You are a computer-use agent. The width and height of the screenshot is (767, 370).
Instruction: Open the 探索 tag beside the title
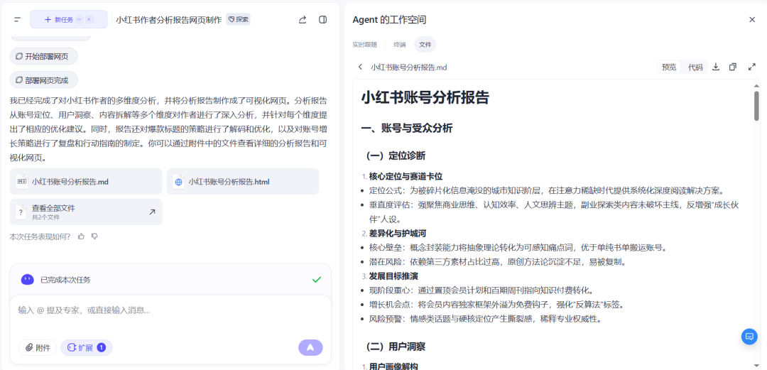click(238, 20)
